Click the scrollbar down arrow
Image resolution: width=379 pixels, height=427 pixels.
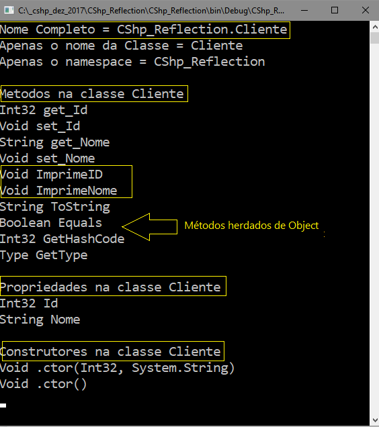pyautogui.click(x=375, y=420)
